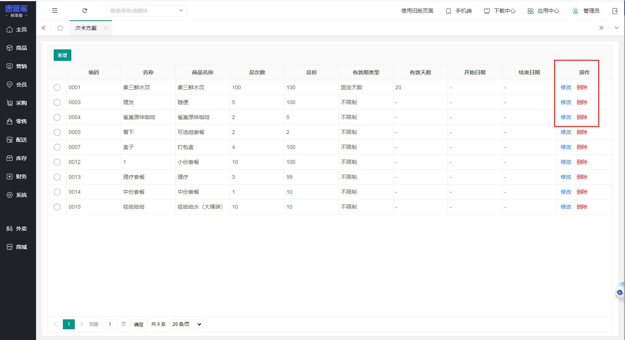Open the 会员 sidebar module
This screenshot has width=625, height=340.
[18, 85]
